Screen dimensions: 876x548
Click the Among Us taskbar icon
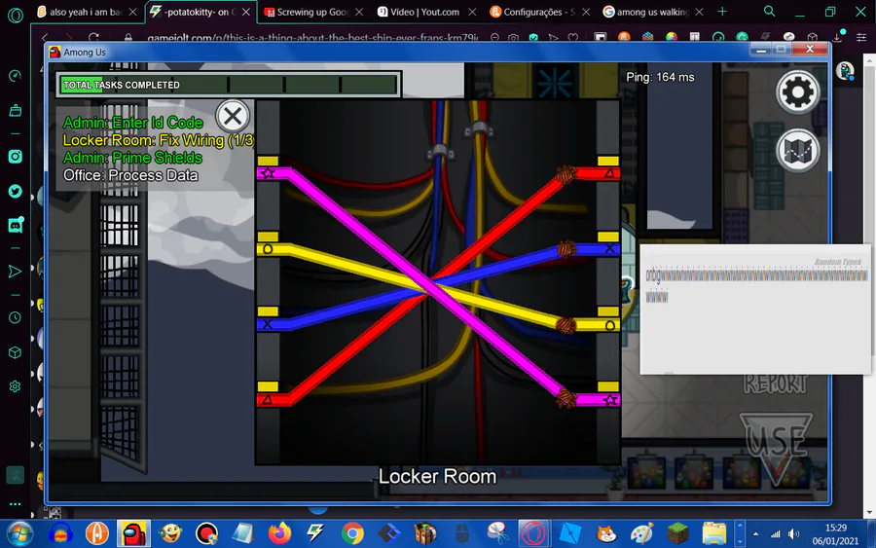133,533
